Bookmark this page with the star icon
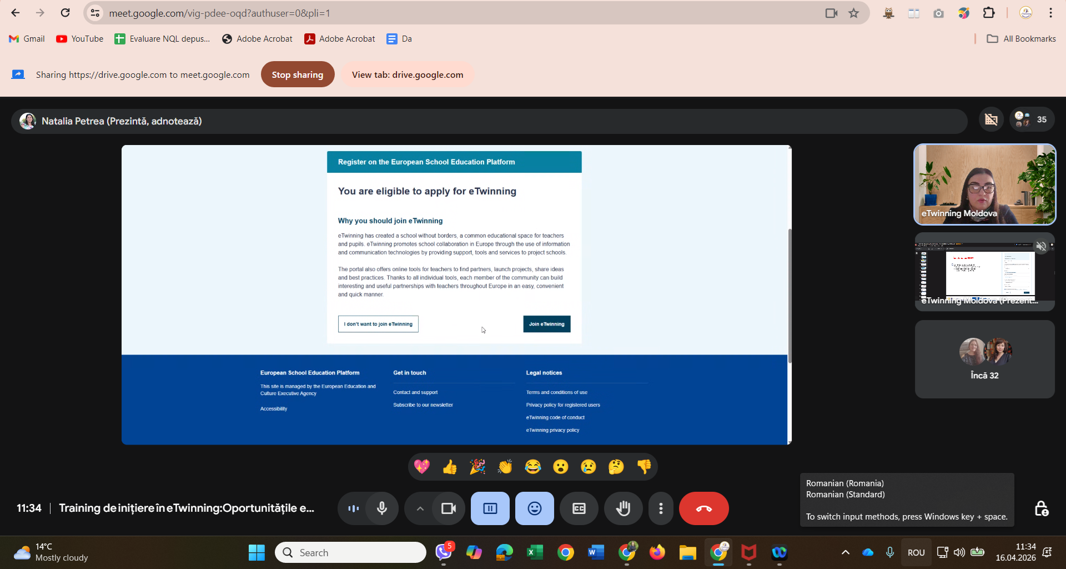 [854, 13]
